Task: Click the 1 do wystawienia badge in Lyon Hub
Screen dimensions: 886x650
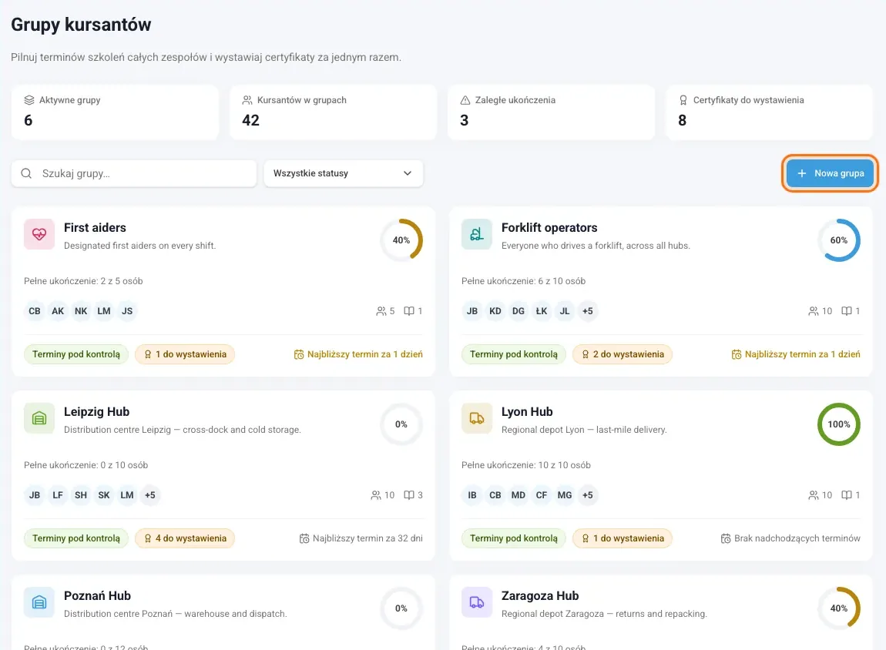Action: [622, 538]
